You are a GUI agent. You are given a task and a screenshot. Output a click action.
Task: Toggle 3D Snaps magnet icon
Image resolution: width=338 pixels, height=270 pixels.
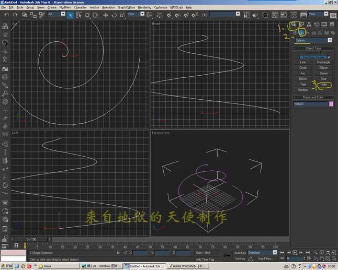pyautogui.click(x=169, y=15)
